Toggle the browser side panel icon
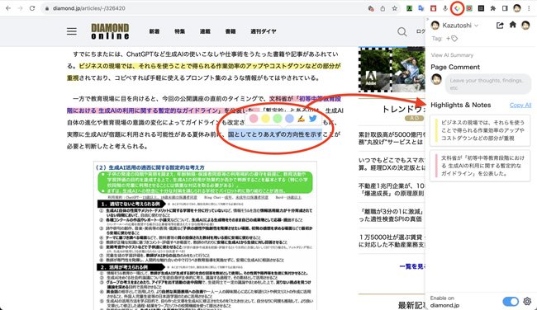Image resolution: width=537 pixels, height=310 pixels. click(505, 8)
